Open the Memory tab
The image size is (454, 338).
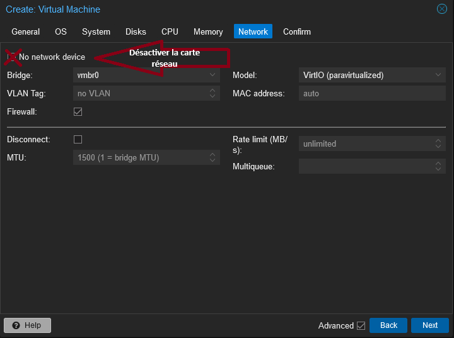208,31
